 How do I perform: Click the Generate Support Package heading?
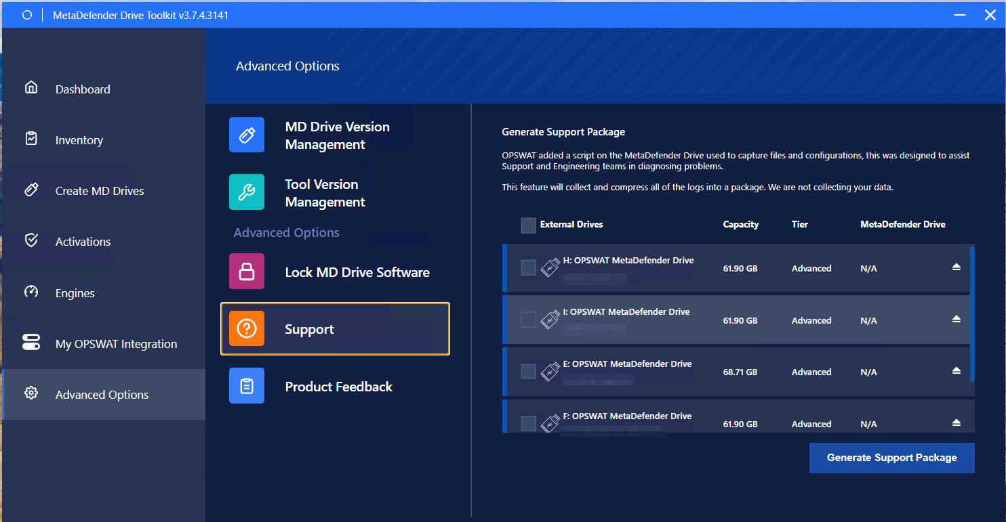(x=563, y=132)
